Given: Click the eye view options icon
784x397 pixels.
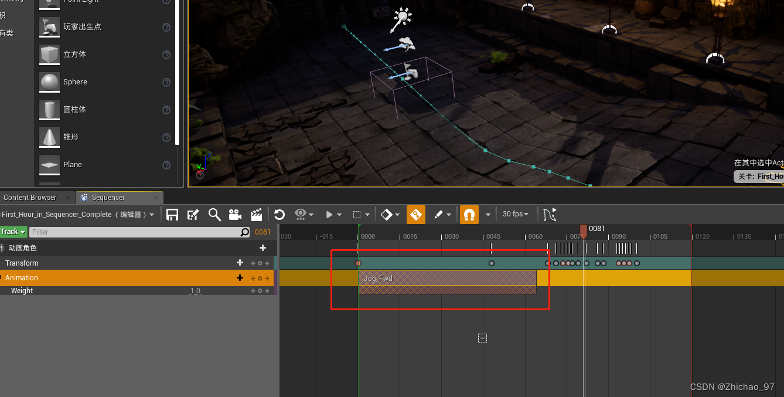Looking at the screenshot, I should (300, 214).
